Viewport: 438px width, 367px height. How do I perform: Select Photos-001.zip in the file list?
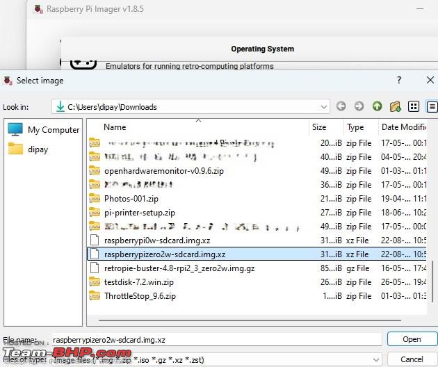coord(131,199)
